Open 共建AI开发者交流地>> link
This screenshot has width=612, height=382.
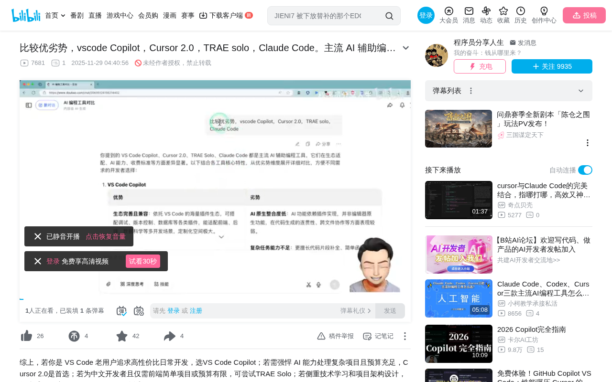pyautogui.click(x=528, y=260)
